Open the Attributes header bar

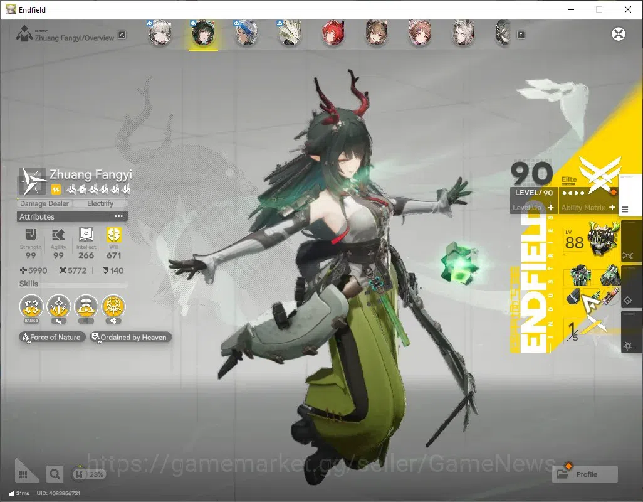point(72,216)
